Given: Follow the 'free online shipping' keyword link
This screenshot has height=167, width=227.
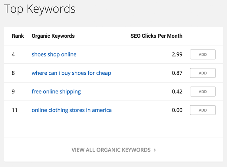Looking at the screenshot, I should [56, 92].
